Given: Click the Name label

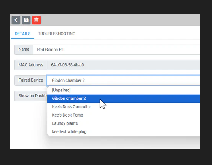Looking at the screenshot, I should [24, 50].
